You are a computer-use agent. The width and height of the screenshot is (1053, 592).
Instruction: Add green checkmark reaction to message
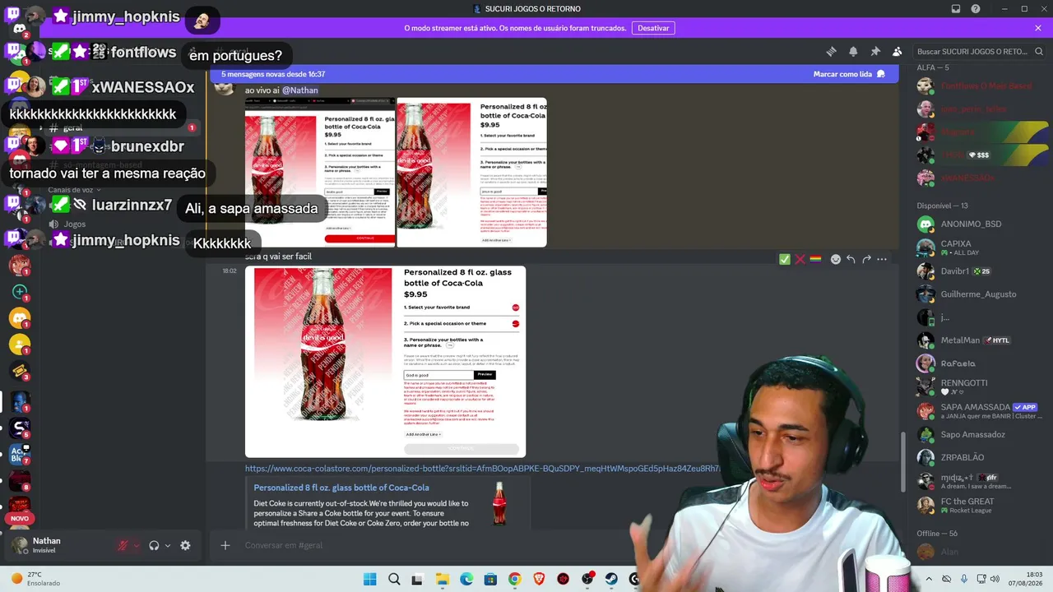click(785, 259)
